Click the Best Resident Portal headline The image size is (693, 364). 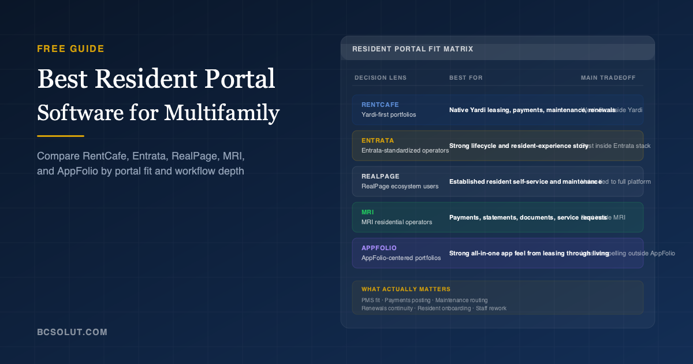pyautogui.click(x=156, y=79)
